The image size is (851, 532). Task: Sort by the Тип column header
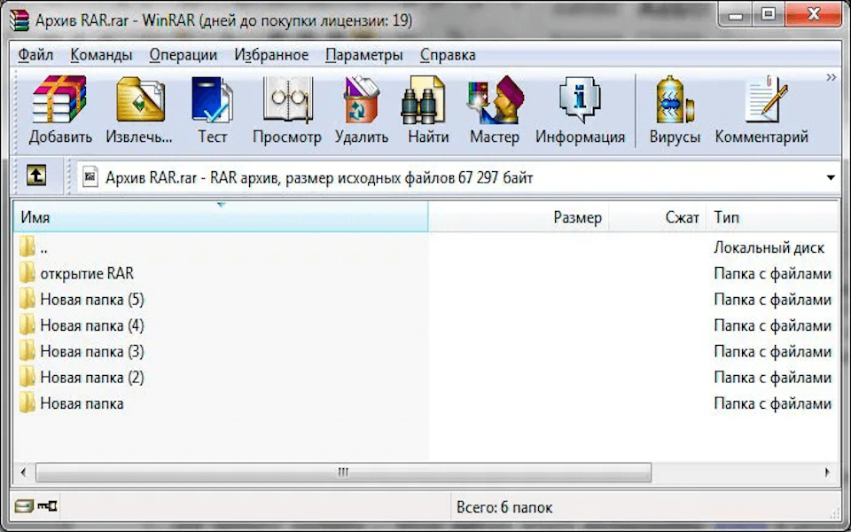point(772,217)
